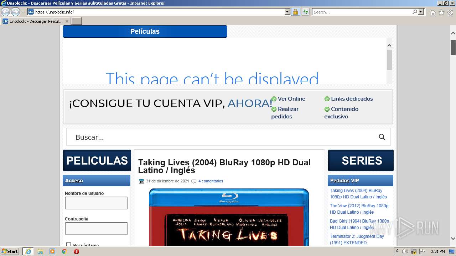Viewport: 456px width, 256px height.
Task: Close the Unsoloclic browser tab
Action: pyautogui.click(x=67, y=21)
